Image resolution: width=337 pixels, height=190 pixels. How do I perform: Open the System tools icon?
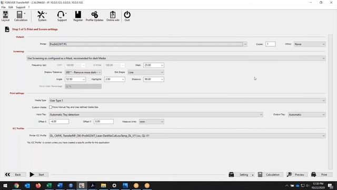[x=41, y=15]
